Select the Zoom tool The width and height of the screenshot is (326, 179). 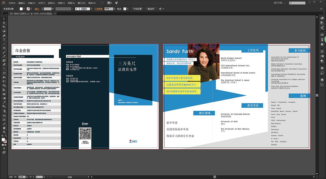click(x=4, y=132)
